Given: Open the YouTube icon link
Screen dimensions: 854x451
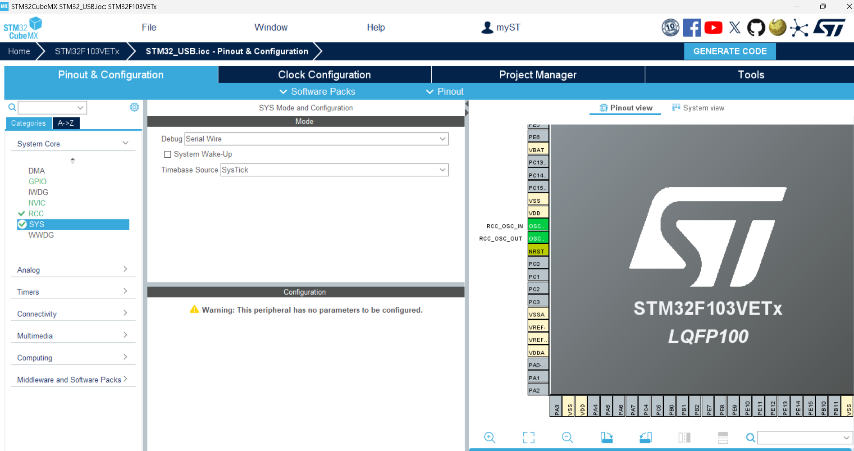Looking at the screenshot, I should pyautogui.click(x=713, y=27).
